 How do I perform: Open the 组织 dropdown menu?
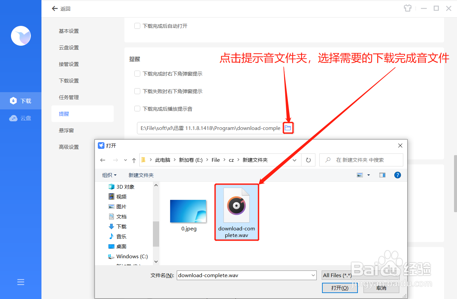[x=109, y=175]
